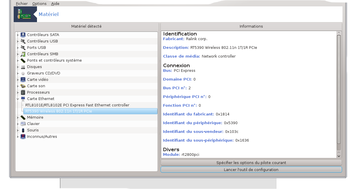Click the scrollbar down arrow in Informations
Viewport: 355px width, 189px height.
[x=339, y=156]
